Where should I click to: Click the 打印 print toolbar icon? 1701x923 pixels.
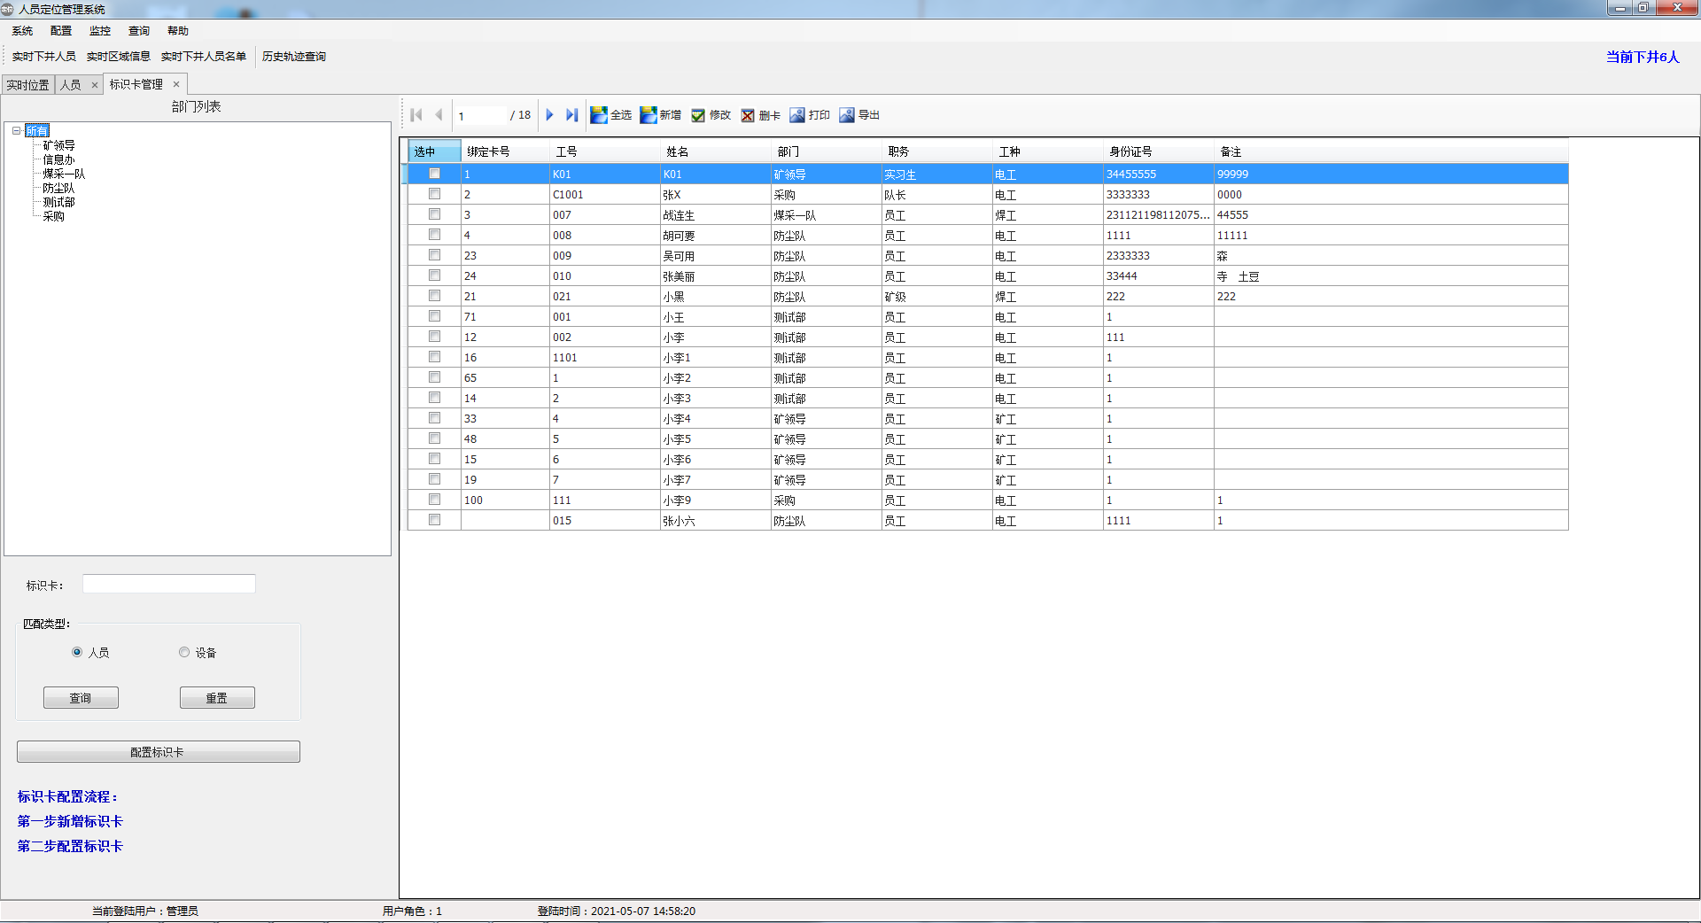coord(797,115)
